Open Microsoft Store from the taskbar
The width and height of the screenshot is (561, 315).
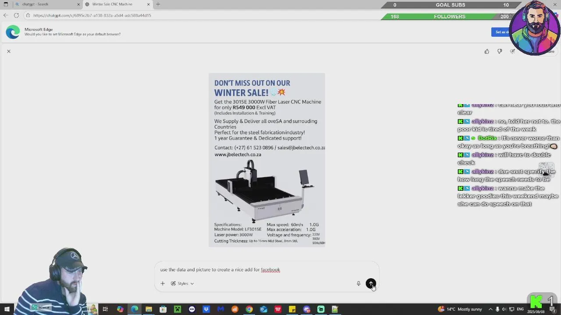163,309
